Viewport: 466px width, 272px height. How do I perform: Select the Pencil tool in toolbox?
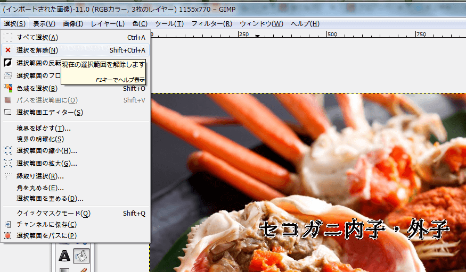(82, 270)
